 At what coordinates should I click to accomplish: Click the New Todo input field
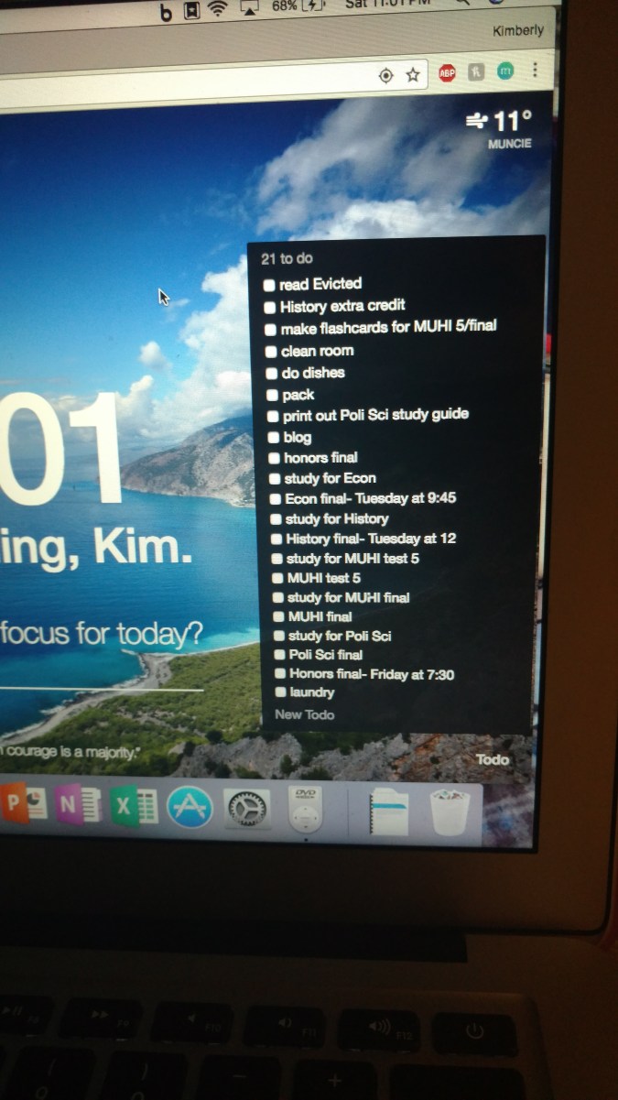click(x=305, y=714)
